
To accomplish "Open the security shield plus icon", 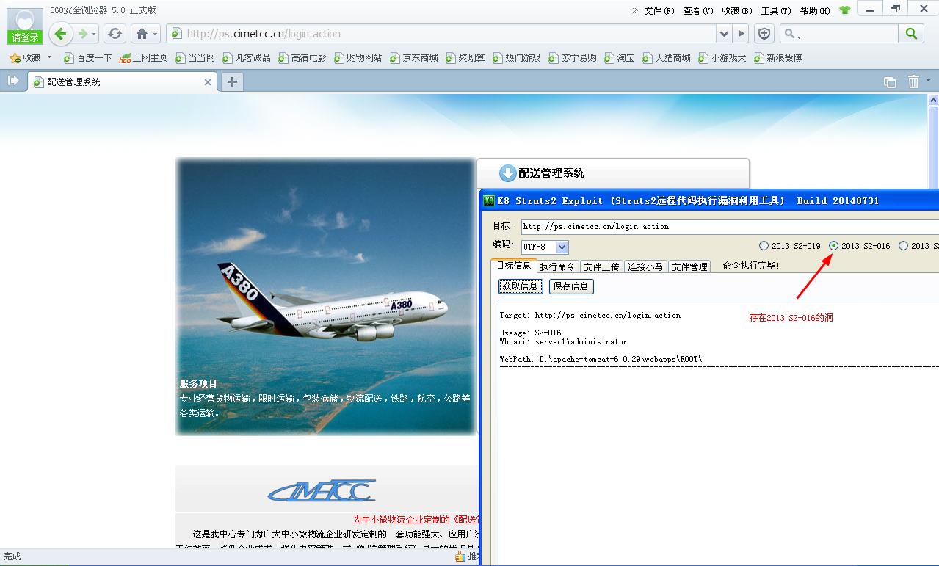I will [764, 34].
